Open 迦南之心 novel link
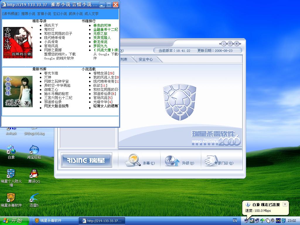This screenshot has height=225, width=300. click(x=51, y=90)
